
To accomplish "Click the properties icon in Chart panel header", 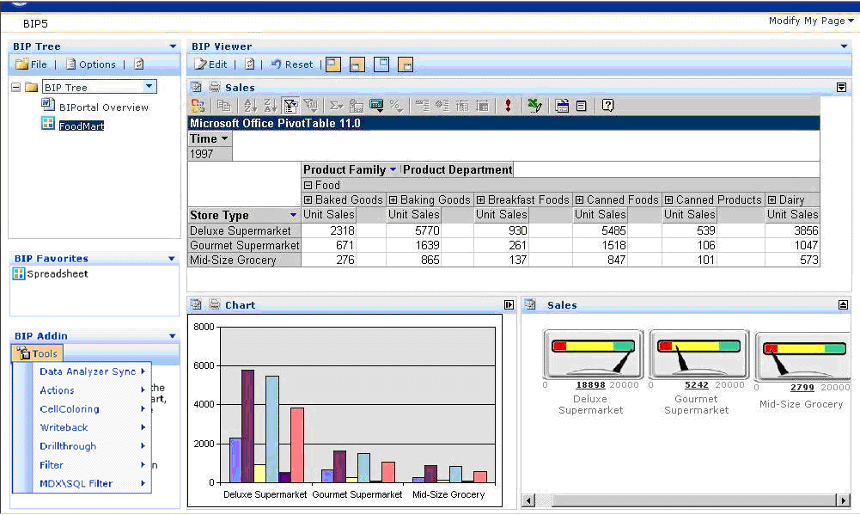I will pos(197,304).
